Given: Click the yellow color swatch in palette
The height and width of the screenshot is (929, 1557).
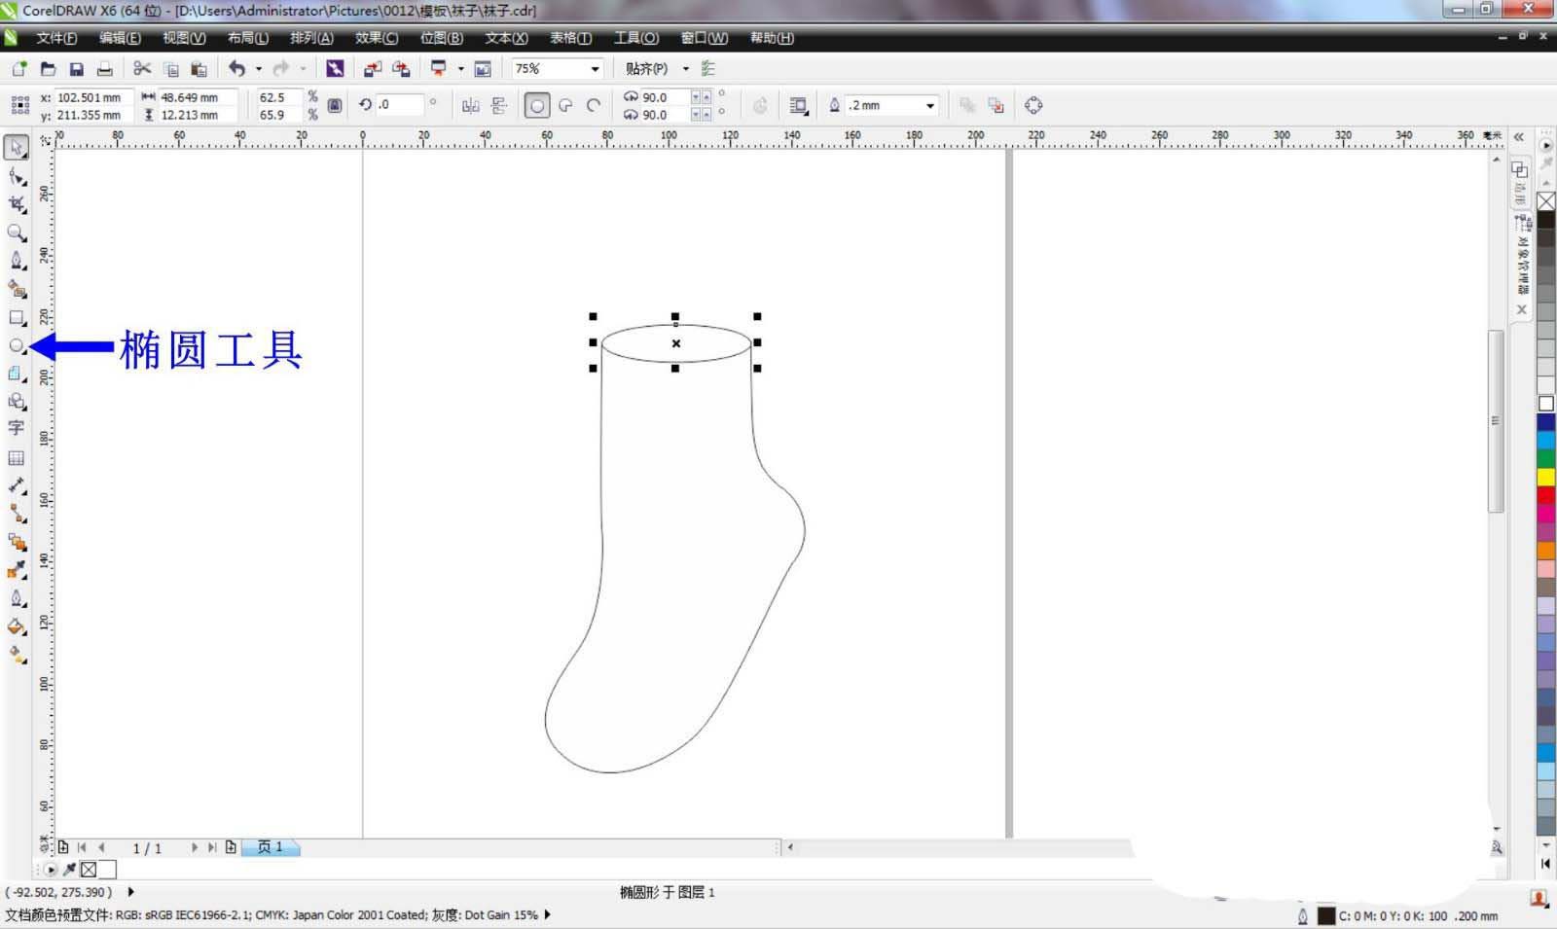Looking at the screenshot, I should tap(1545, 477).
